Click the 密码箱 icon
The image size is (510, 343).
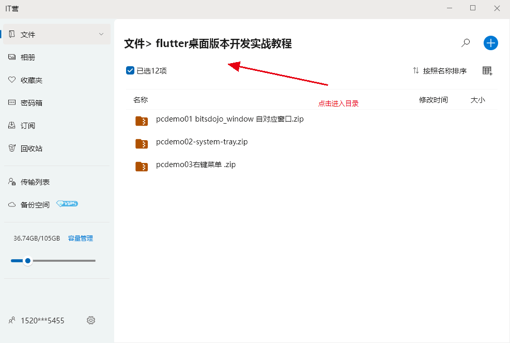(x=12, y=102)
